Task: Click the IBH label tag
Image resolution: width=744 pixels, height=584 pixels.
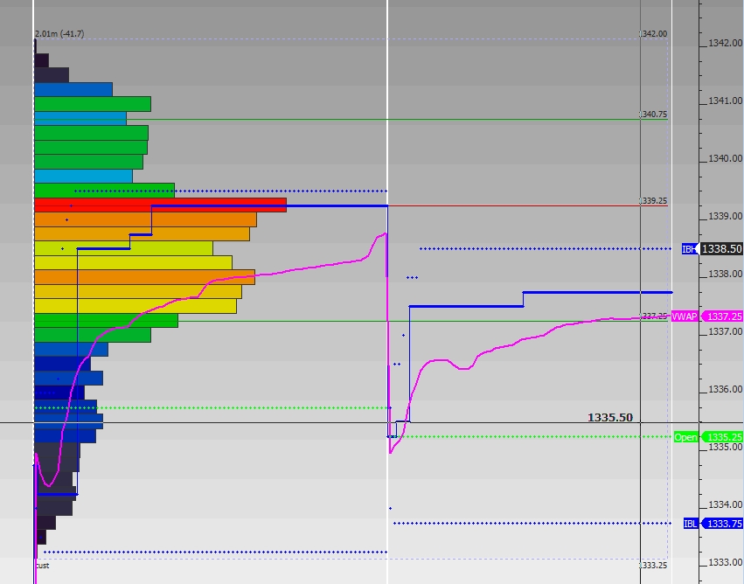Action: pos(690,248)
